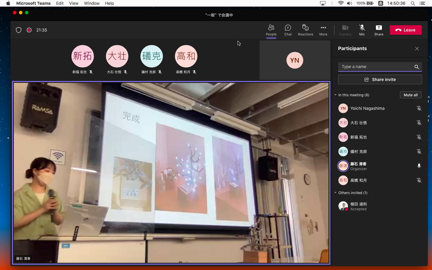Open the Window menu
The image size is (432, 270).
point(91,3)
